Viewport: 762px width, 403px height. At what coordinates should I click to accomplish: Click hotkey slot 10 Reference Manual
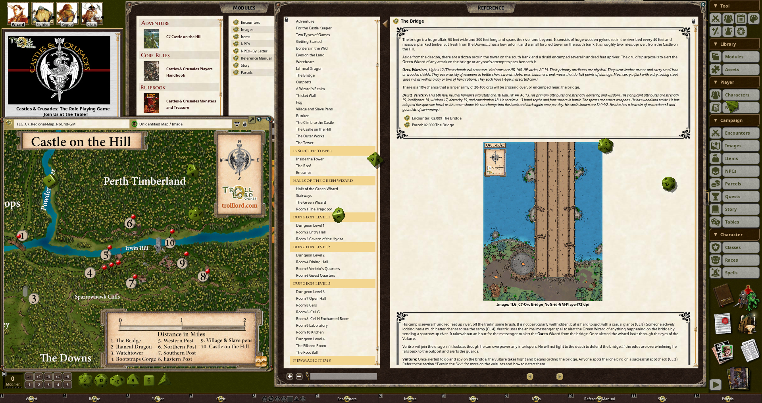point(599,399)
